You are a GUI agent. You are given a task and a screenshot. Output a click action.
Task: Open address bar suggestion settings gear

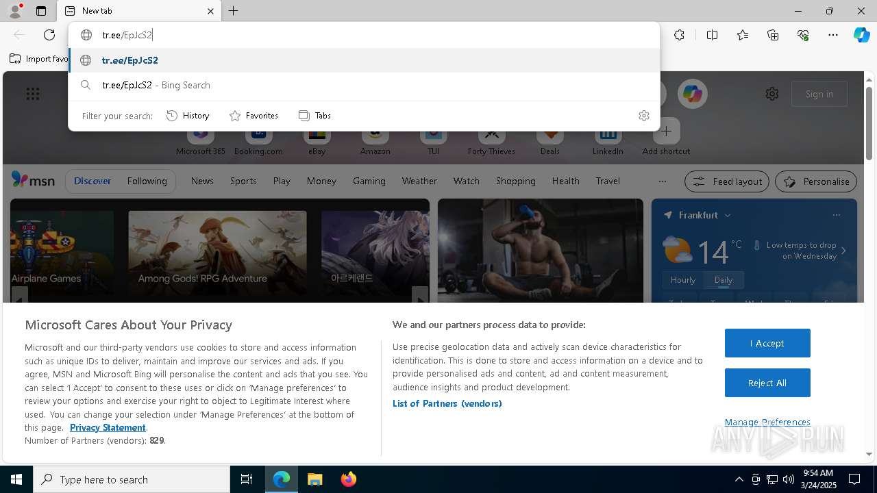point(643,116)
